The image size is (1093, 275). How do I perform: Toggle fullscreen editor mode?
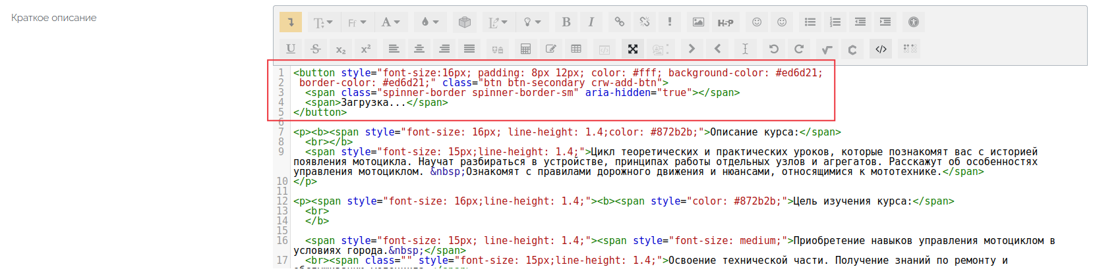(633, 49)
